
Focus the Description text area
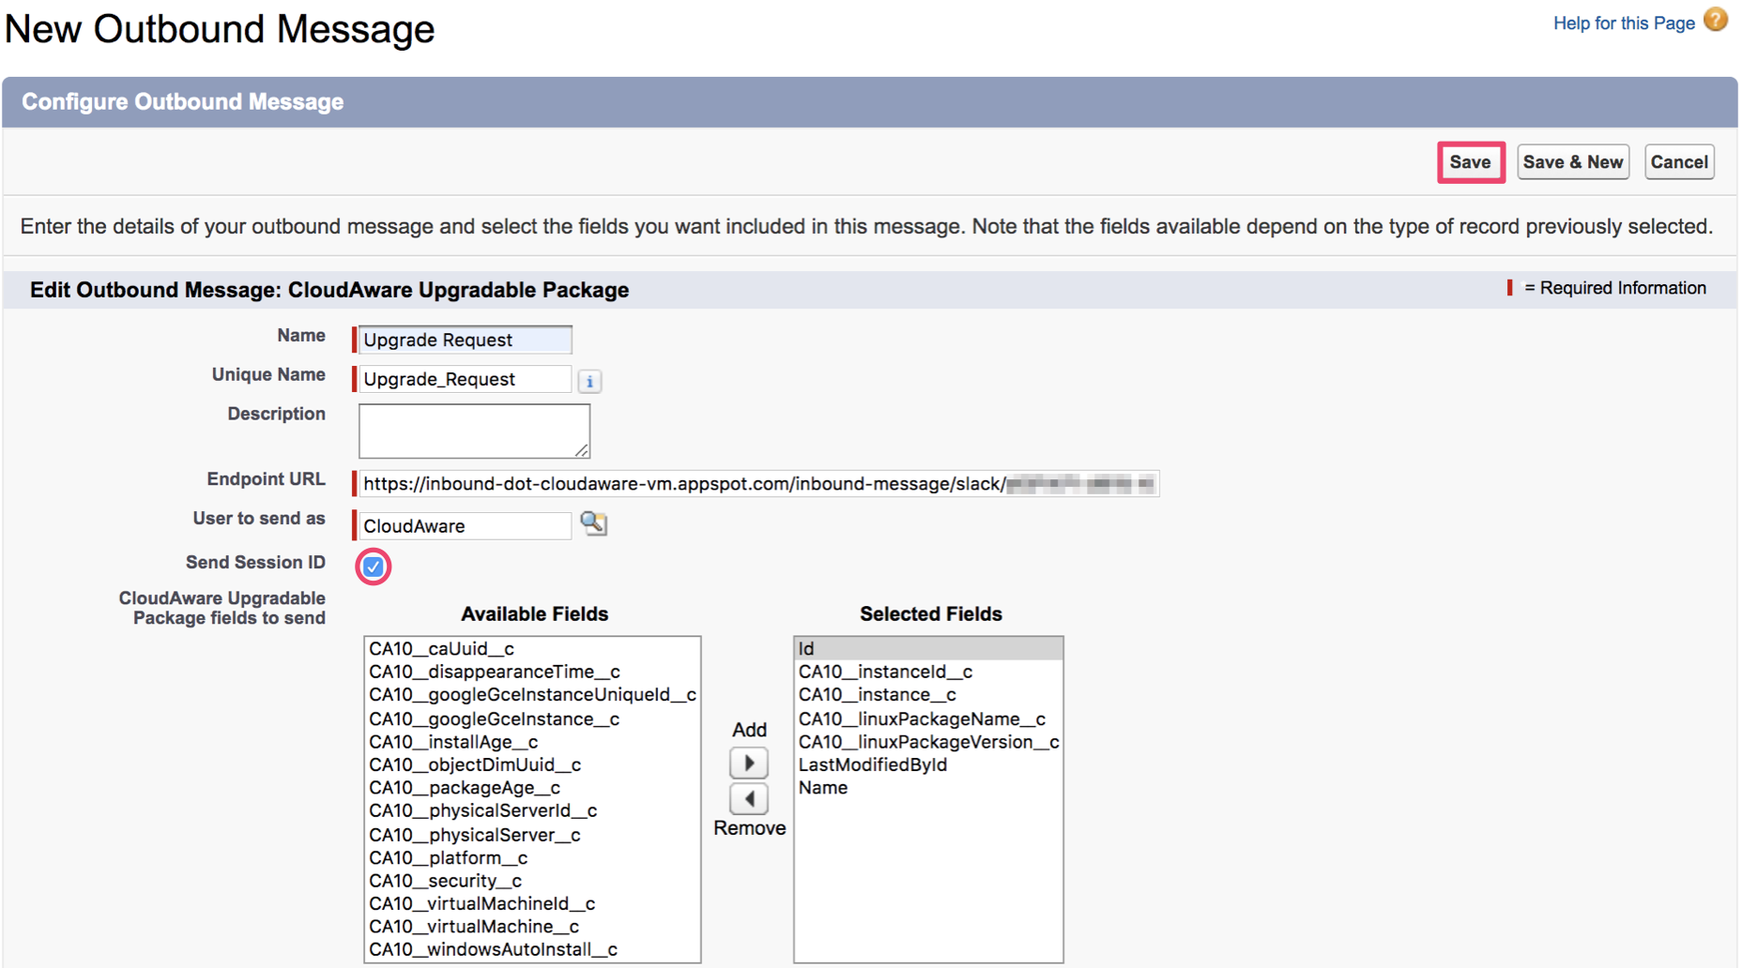473,431
